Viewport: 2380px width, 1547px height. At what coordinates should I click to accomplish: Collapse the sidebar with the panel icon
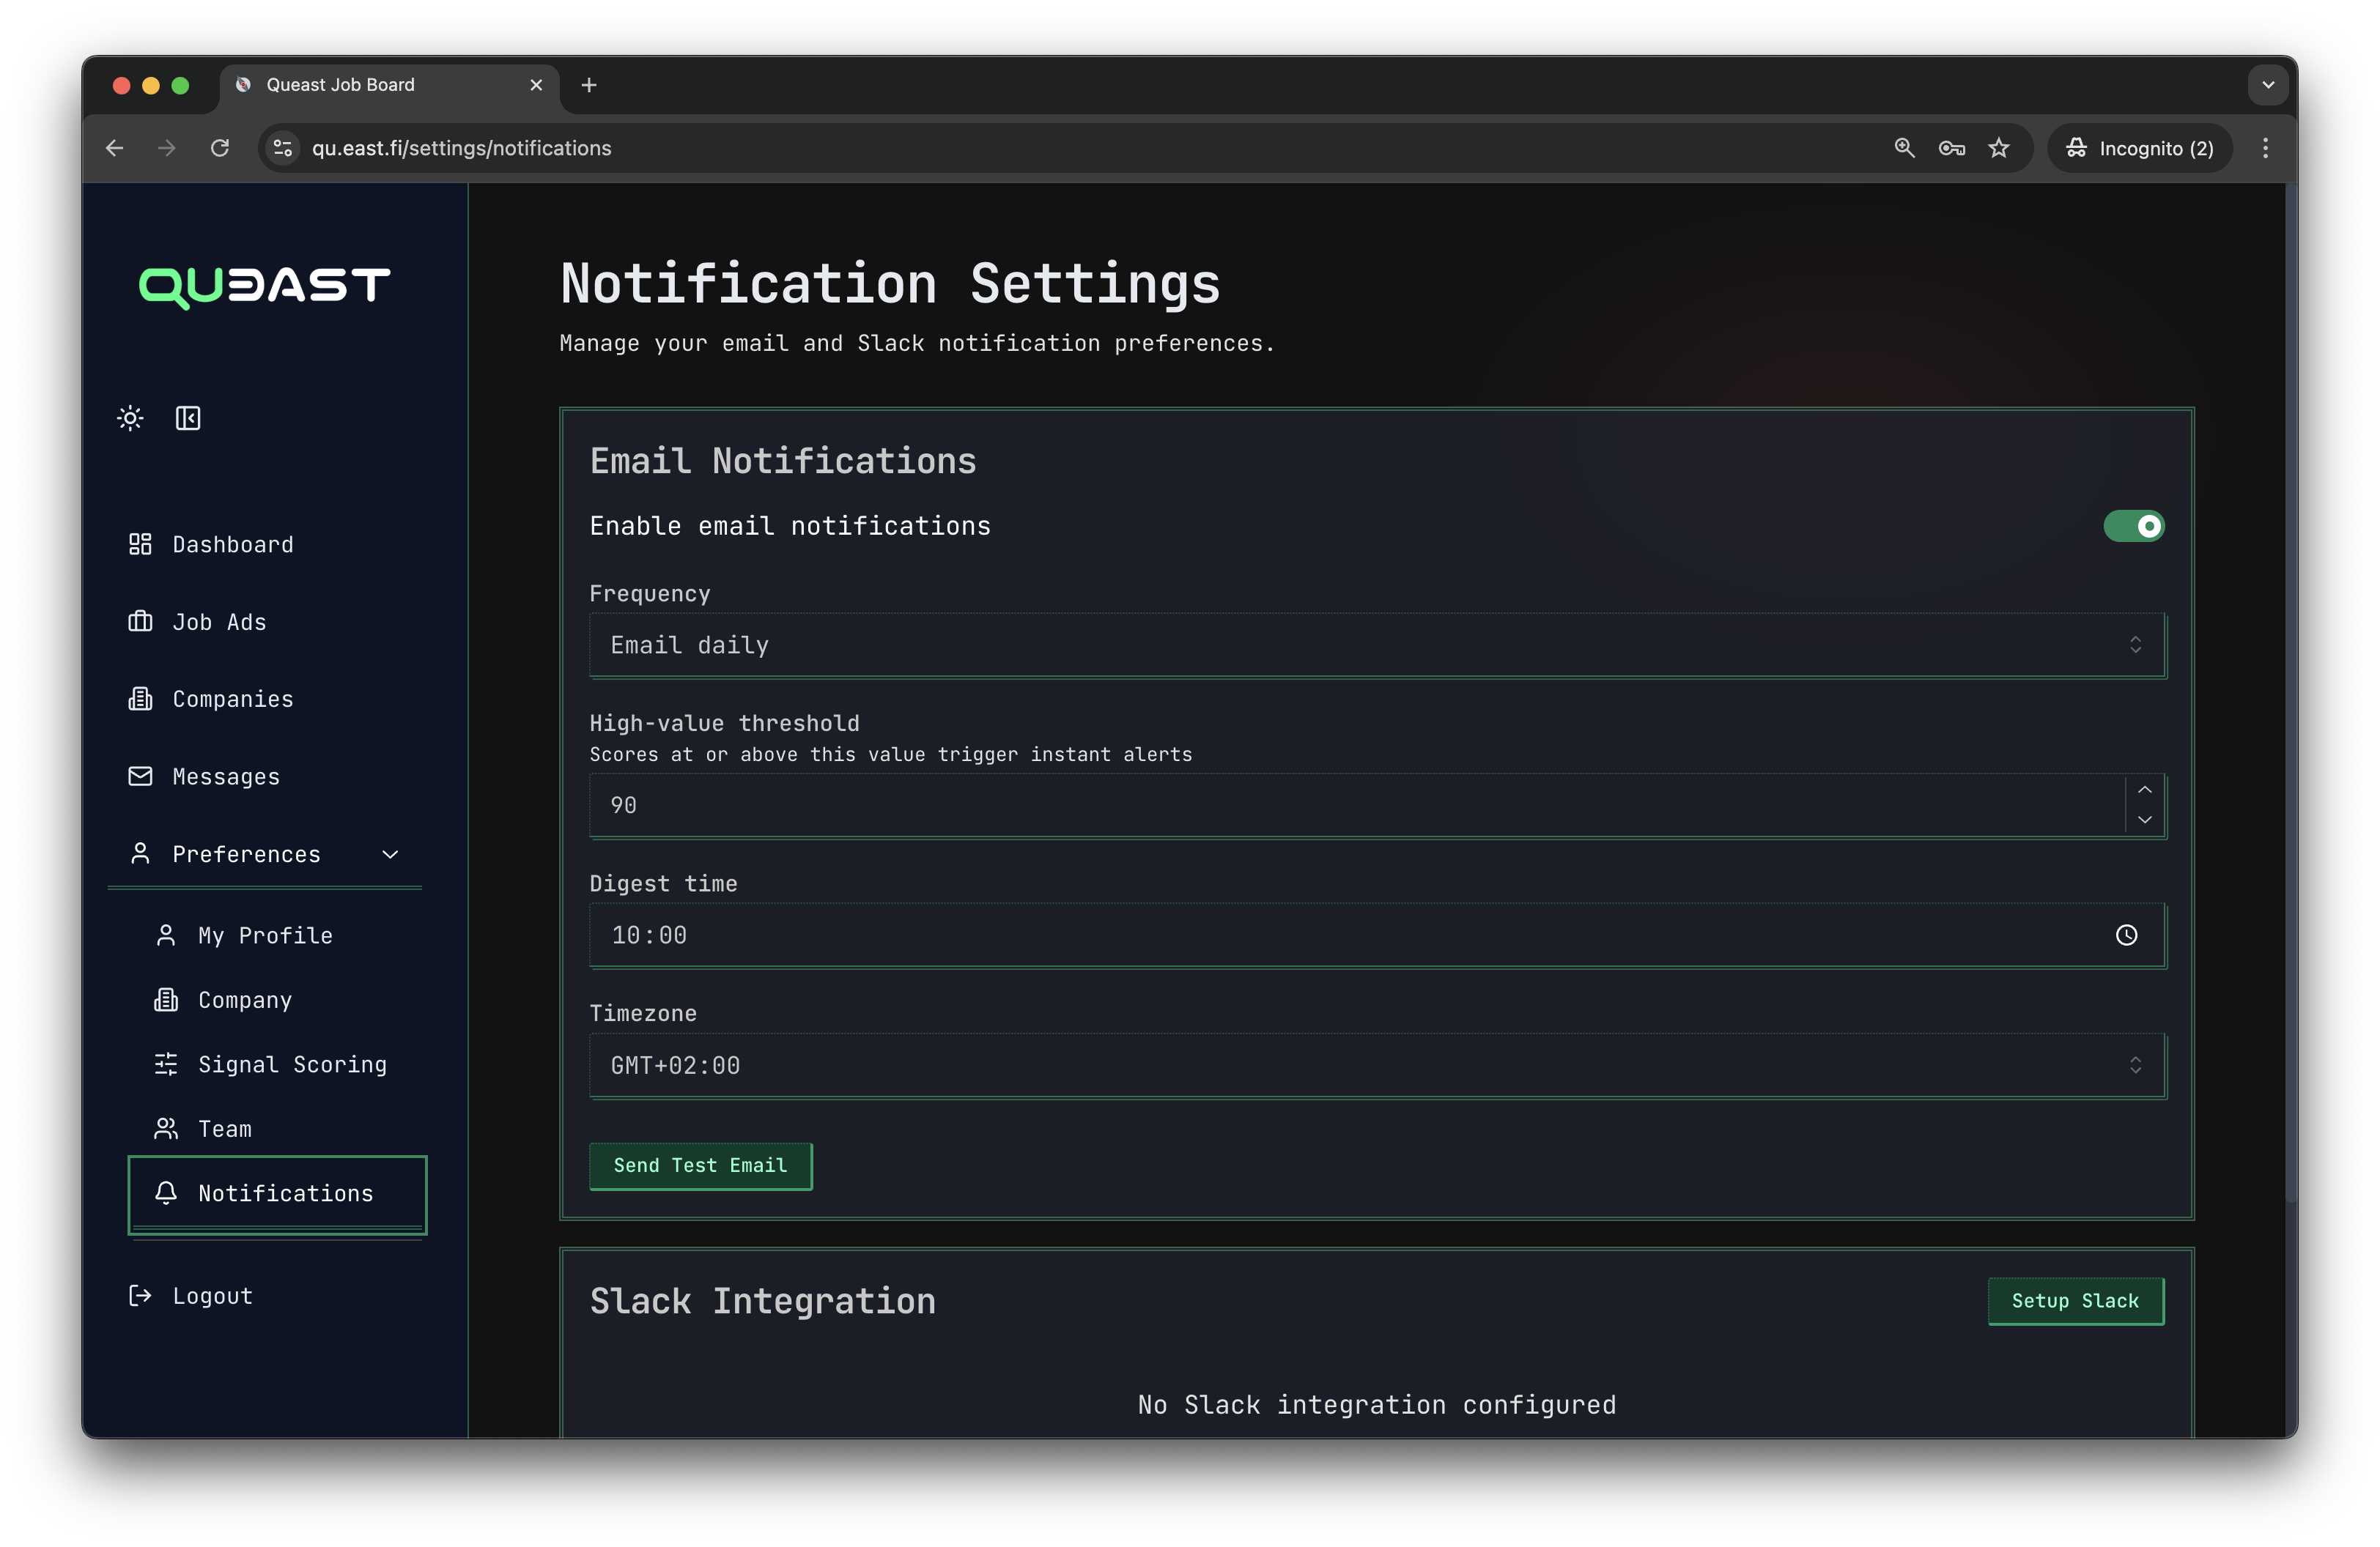click(188, 418)
